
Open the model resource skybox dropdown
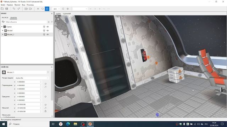click(x=32, y=78)
